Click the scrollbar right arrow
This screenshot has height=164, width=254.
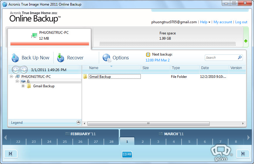(x=243, y=123)
